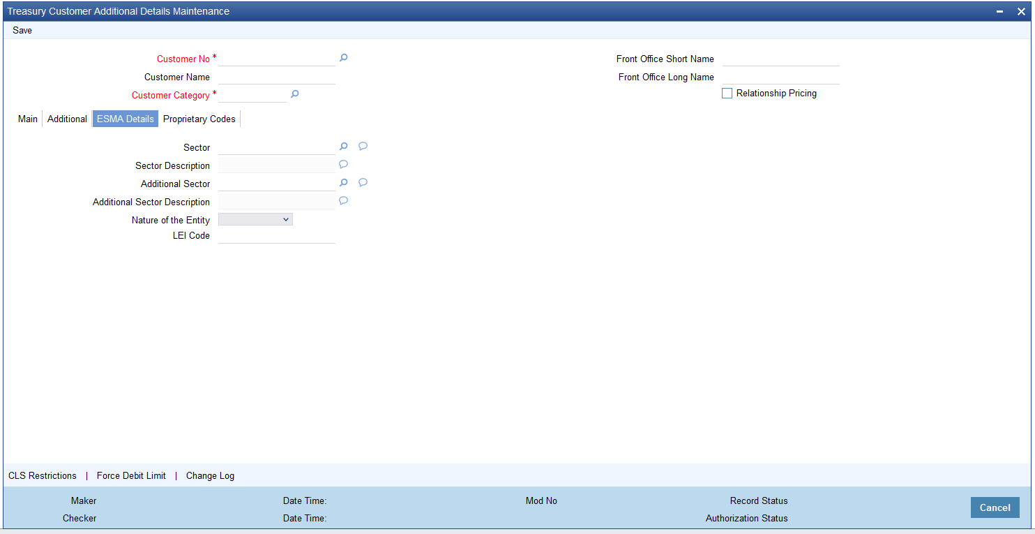Focus the Customer No input field

pos(277,59)
